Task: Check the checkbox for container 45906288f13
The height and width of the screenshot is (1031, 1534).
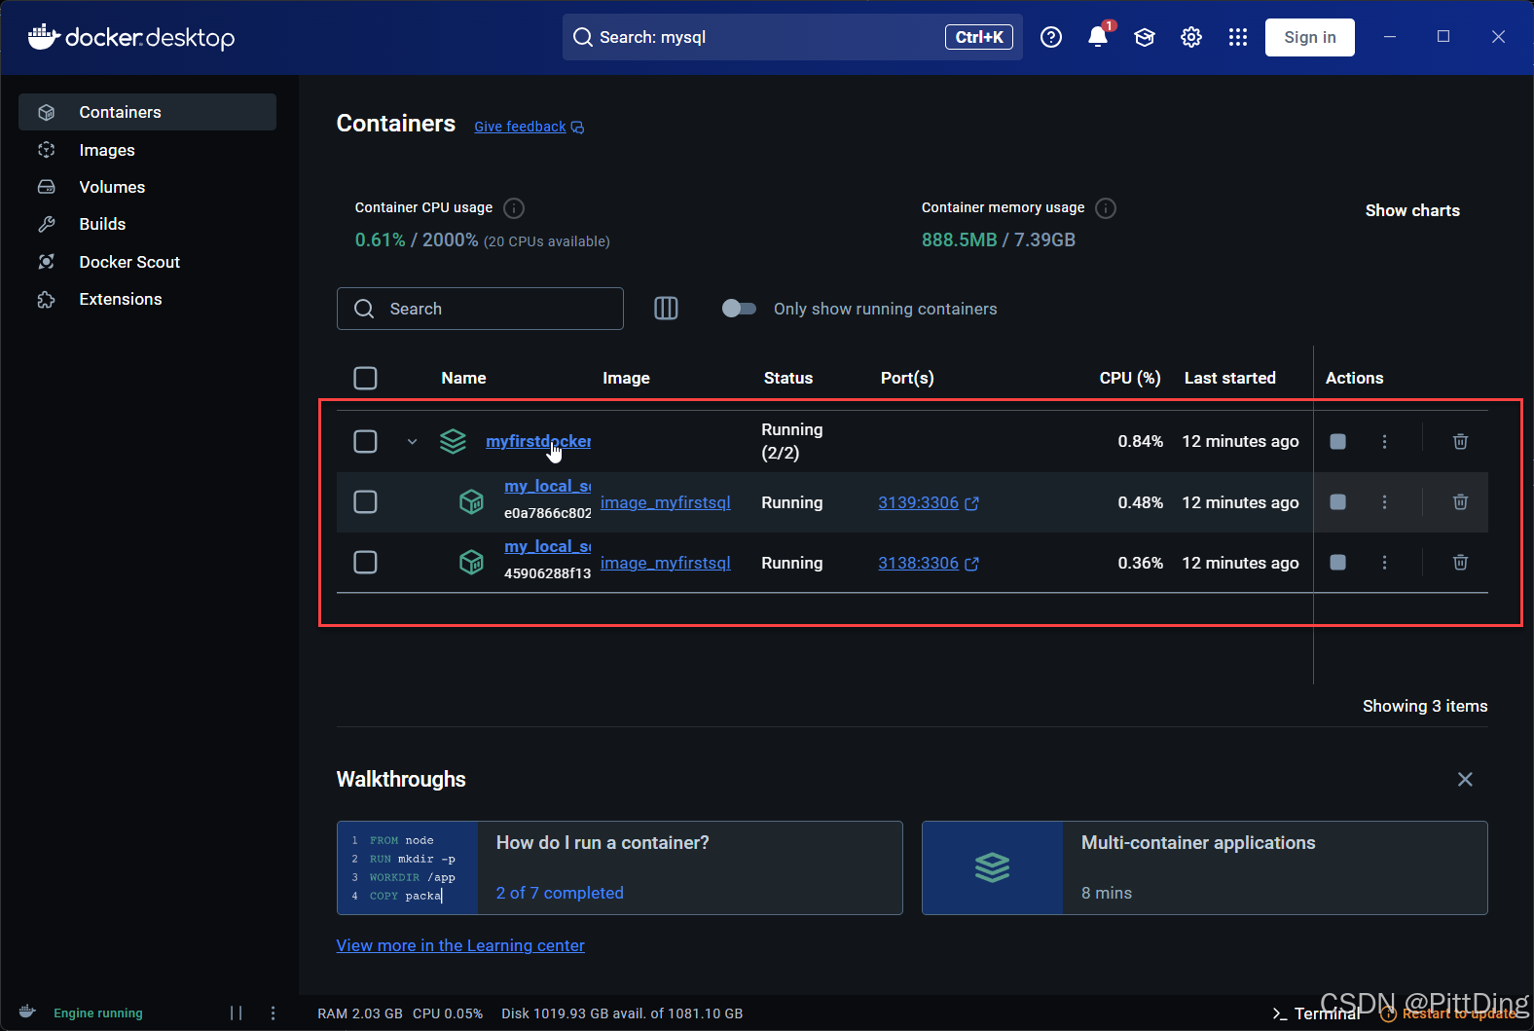Action: point(365,563)
